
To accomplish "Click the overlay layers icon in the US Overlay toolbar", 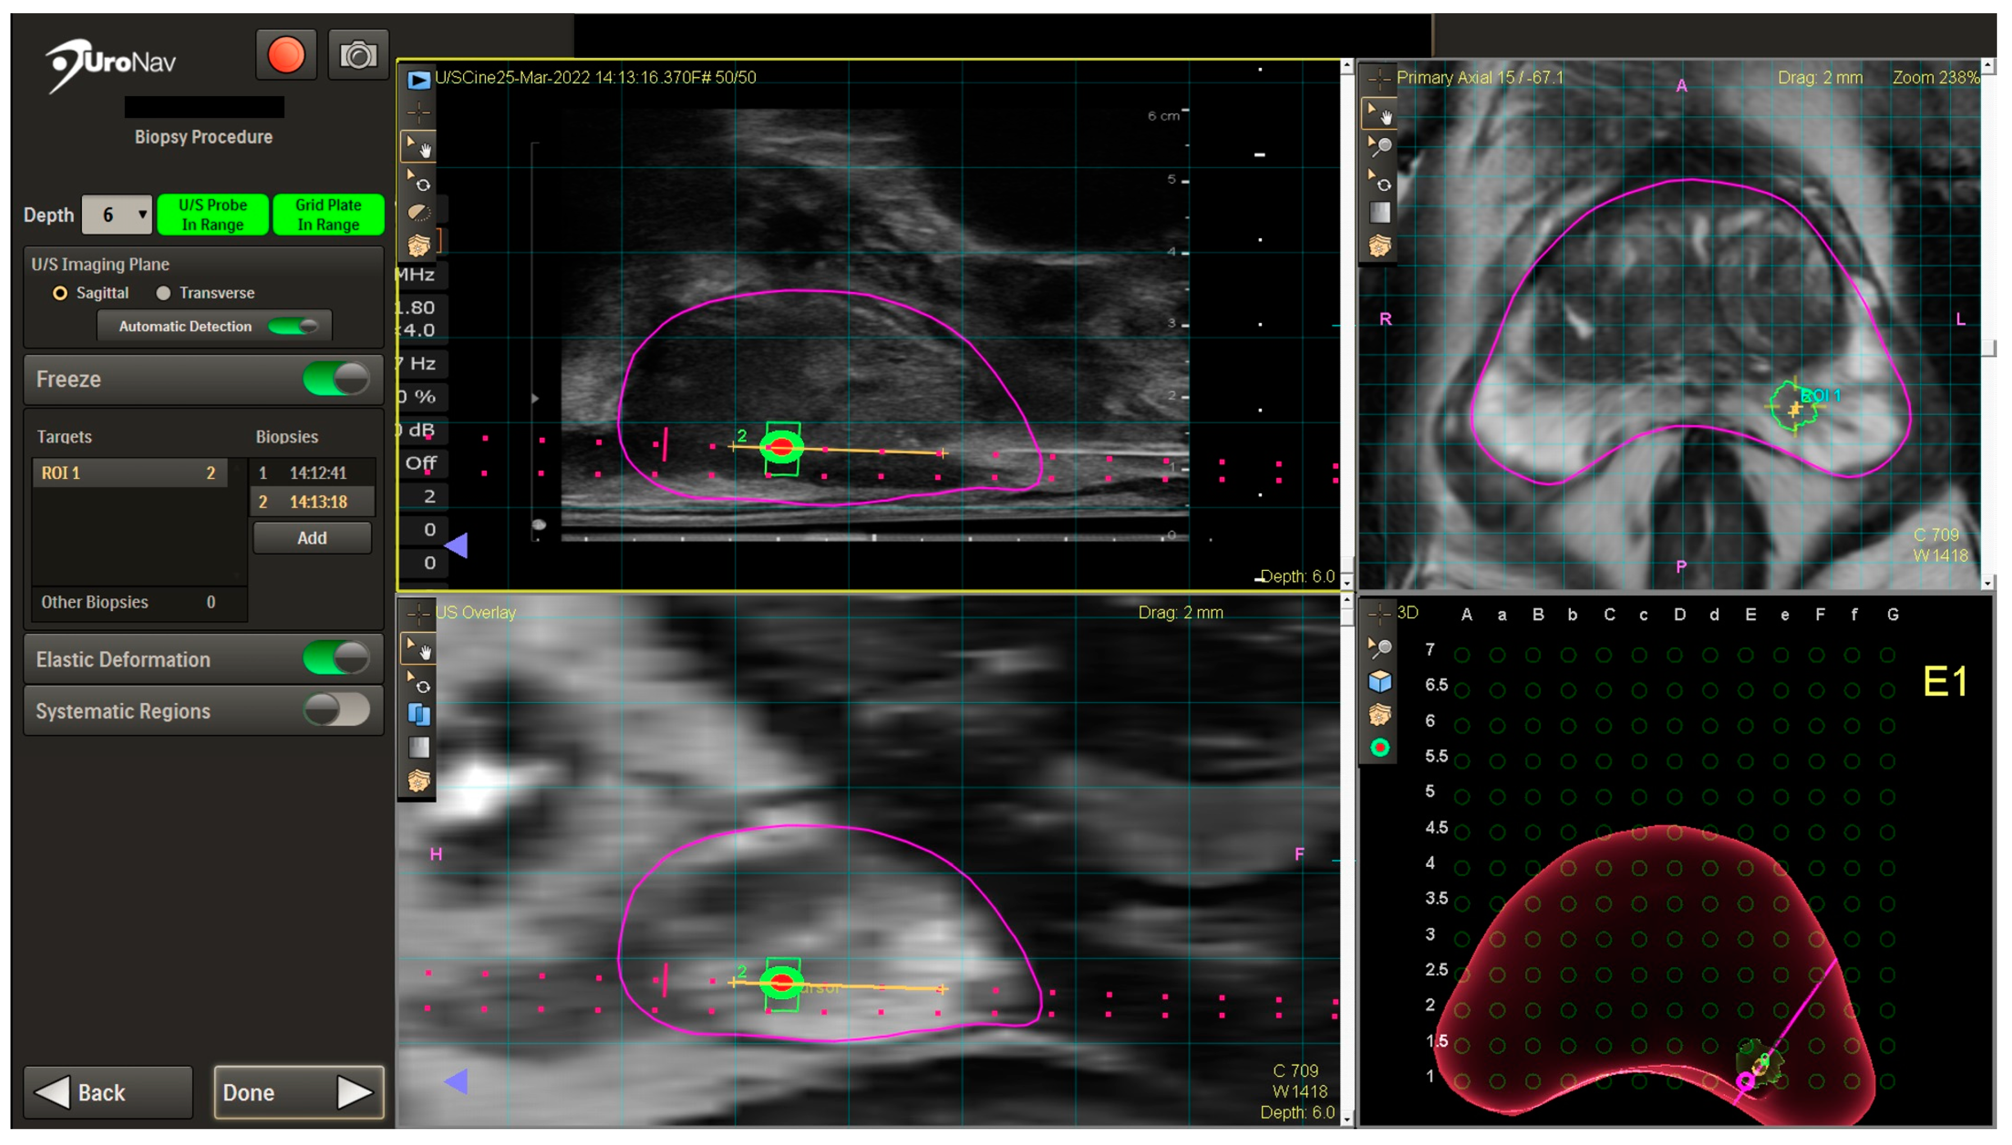I will coord(418,714).
